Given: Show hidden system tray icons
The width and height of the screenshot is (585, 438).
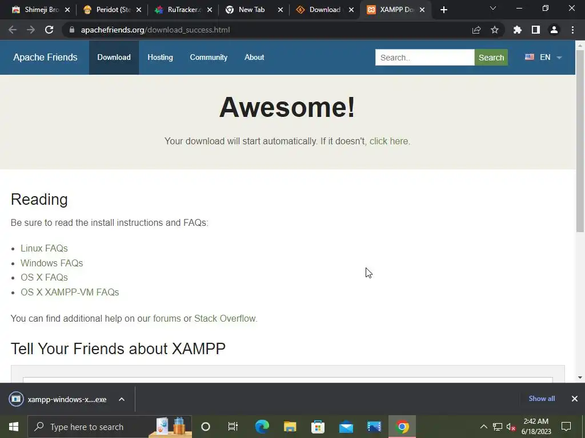Looking at the screenshot, I should pos(483,427).
